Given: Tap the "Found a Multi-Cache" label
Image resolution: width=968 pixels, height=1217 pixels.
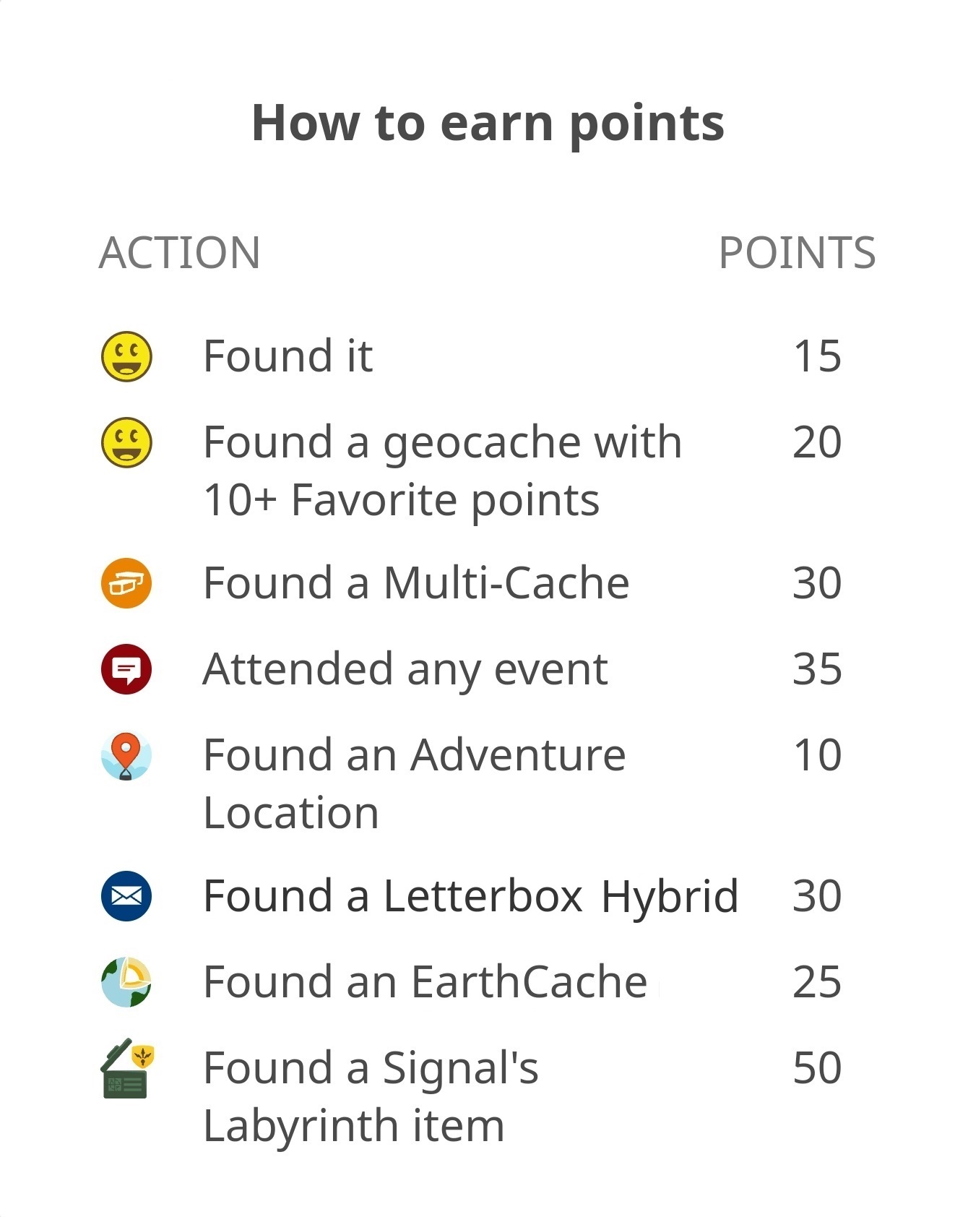Looking at the screenshot, I should point(416,583).
